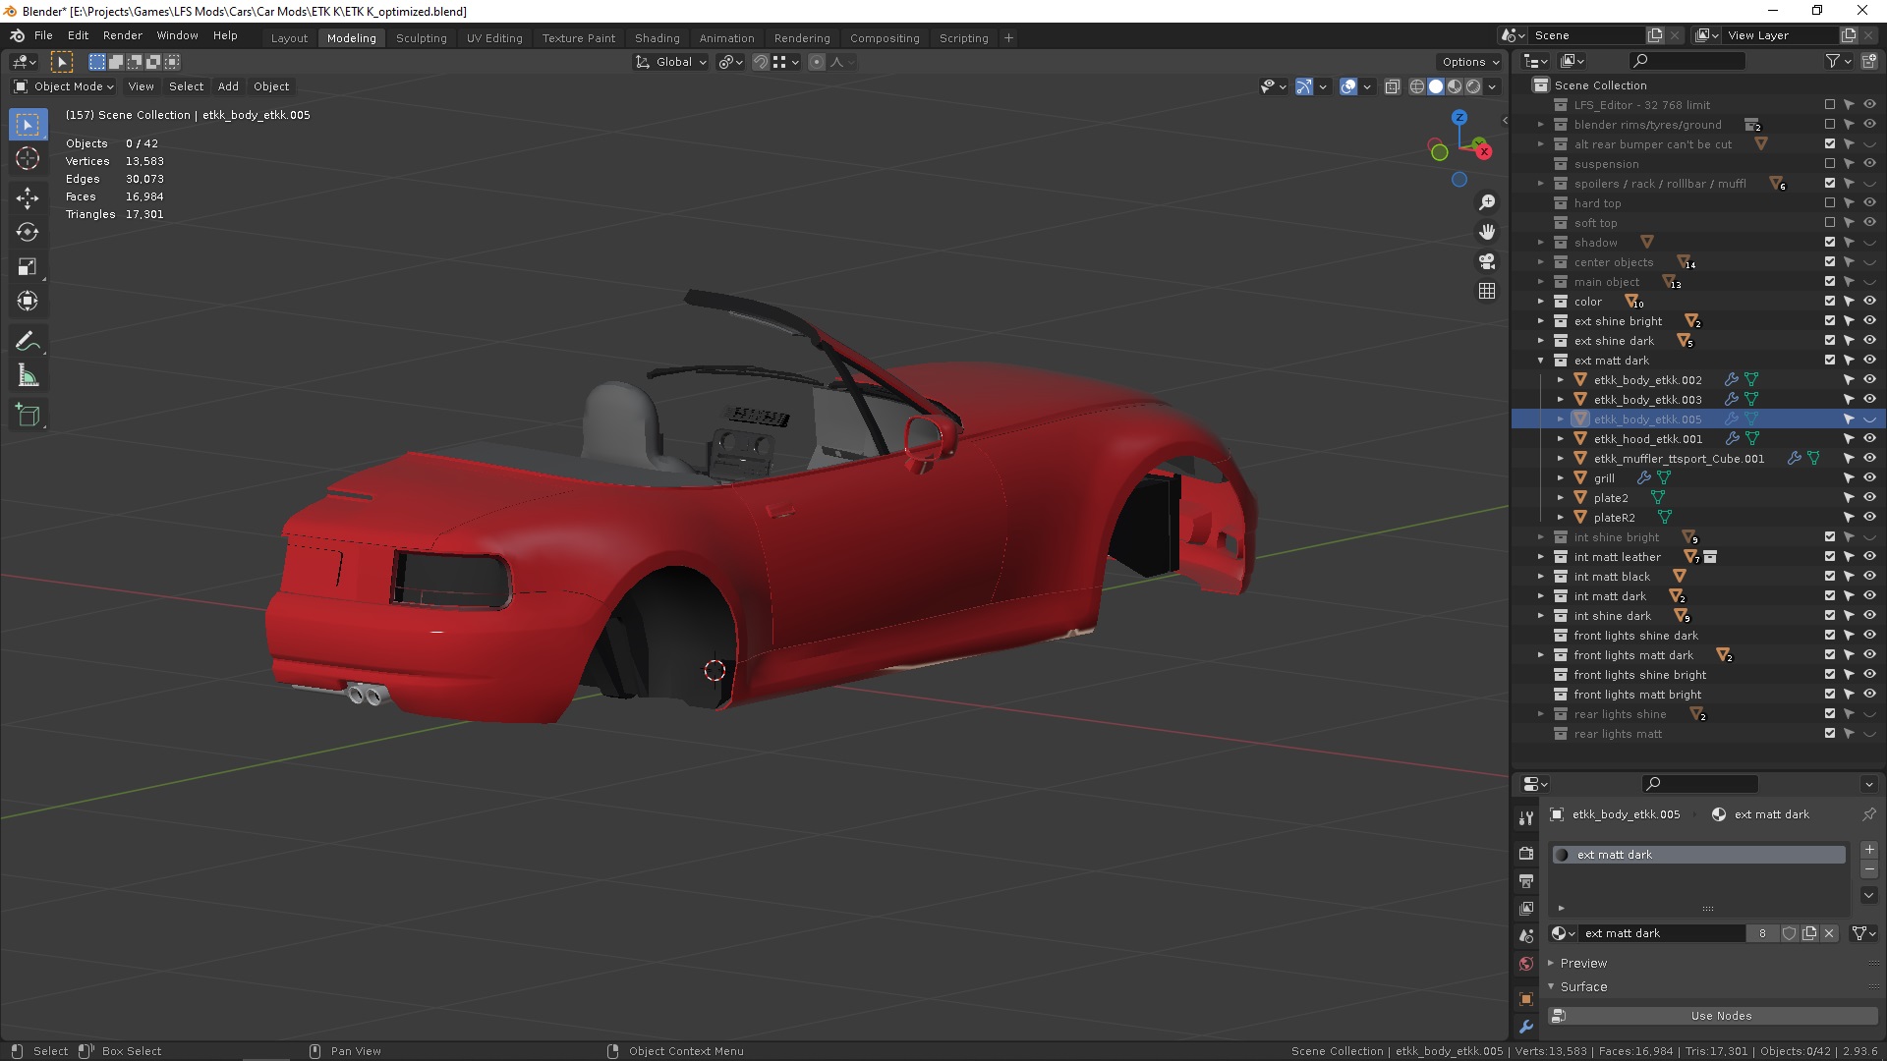Select the Measure tool
Viewport: 1887px width, 1061px height.
coord(27,376)
